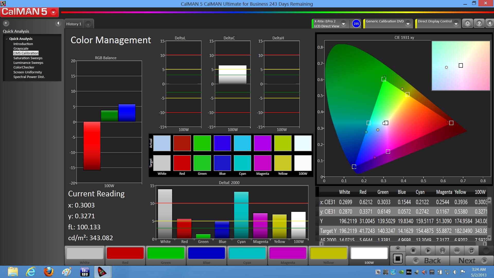Open the X-Rite i1Pro 2 meter dropdown
This screenshot has height=278, width=494.
[343, 24]
